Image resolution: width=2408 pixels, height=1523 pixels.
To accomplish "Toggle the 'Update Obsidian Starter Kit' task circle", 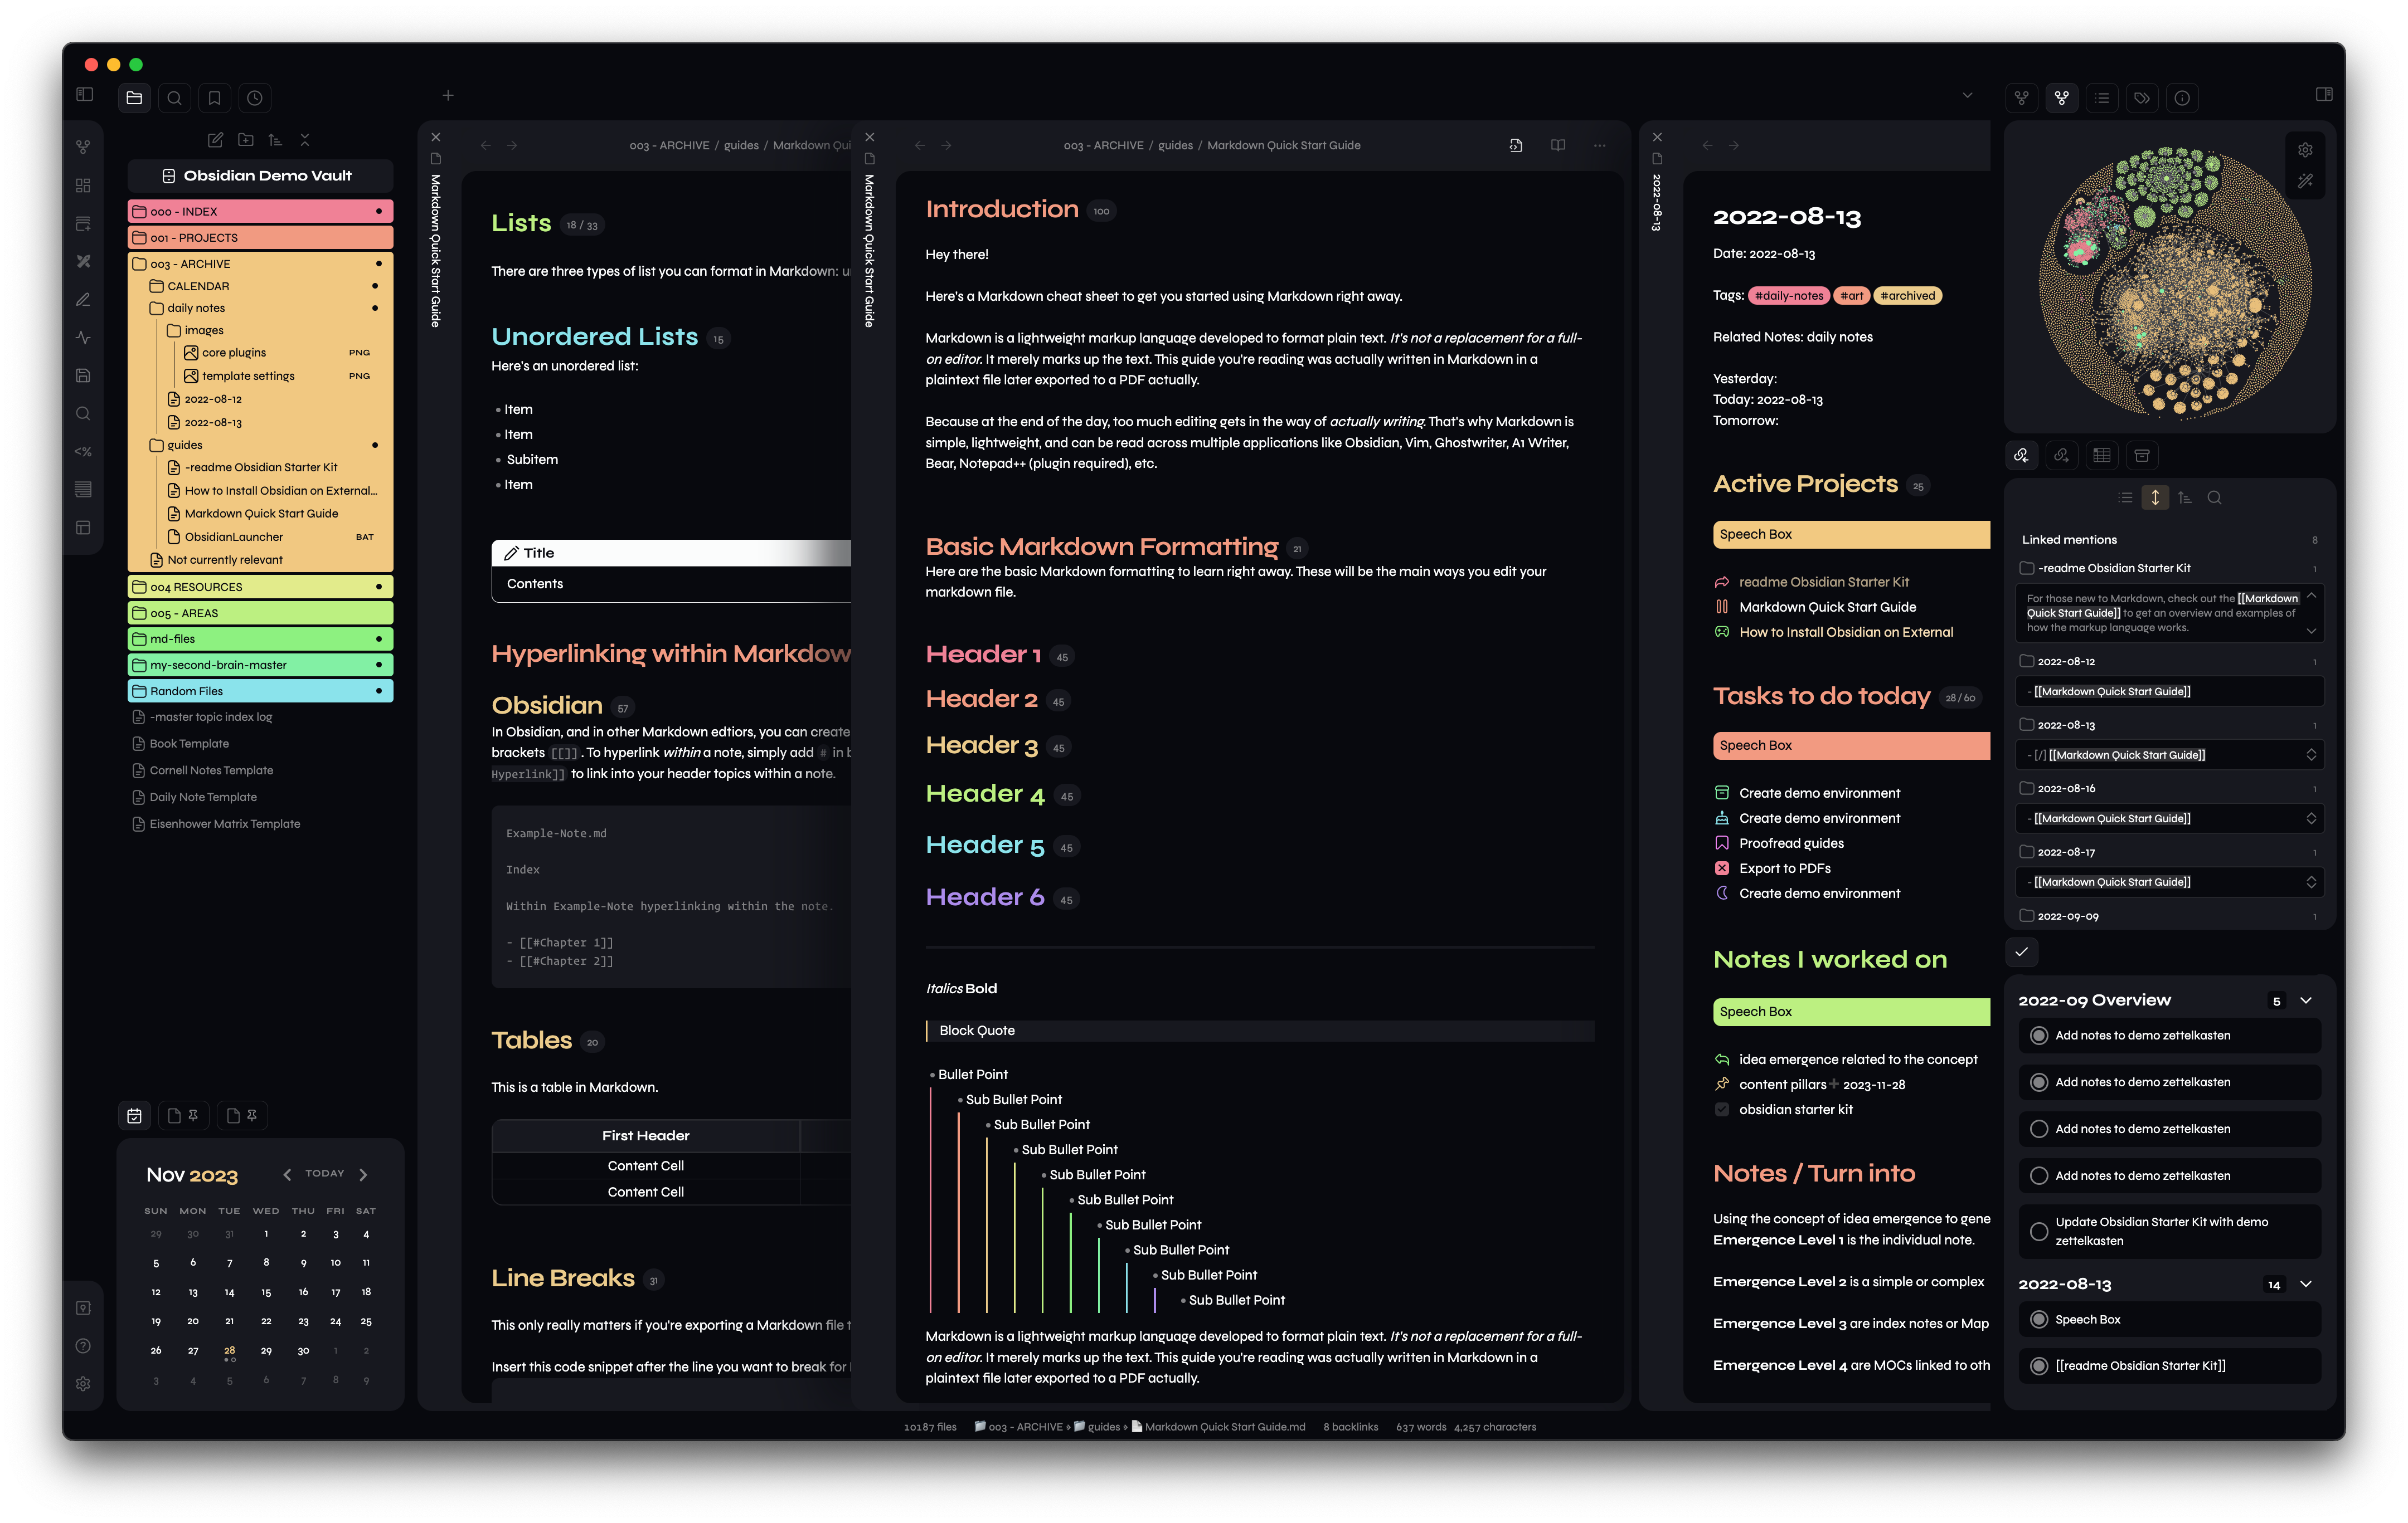I will 2039,1231.
